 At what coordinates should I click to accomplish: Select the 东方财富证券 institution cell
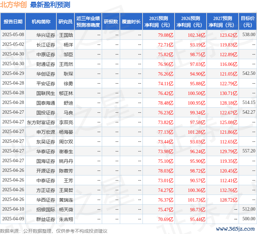[41, 122]
